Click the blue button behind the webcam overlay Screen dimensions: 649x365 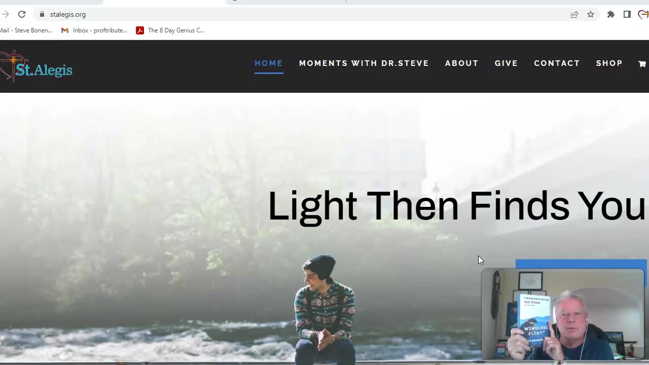[581, 264]
